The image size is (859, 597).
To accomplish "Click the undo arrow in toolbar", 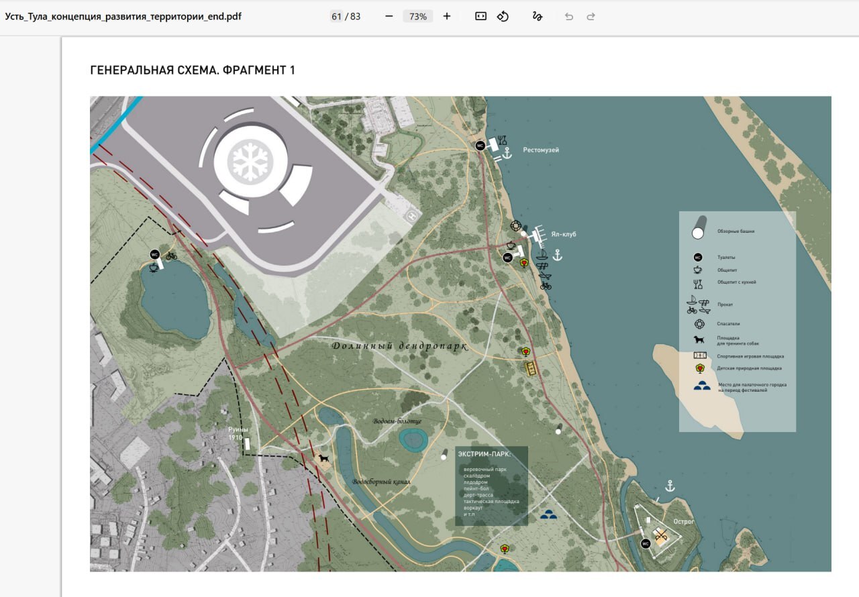I will 569,16.
